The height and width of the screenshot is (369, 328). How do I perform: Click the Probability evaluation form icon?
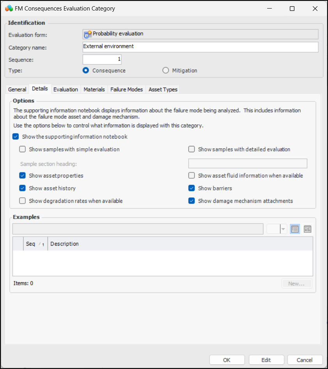(x=88, y=34)
